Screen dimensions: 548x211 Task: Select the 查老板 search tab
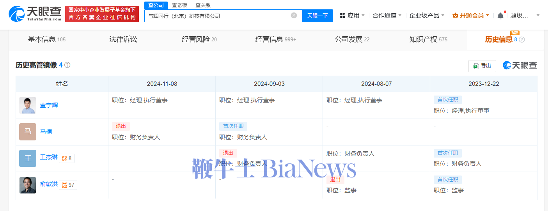179,5
